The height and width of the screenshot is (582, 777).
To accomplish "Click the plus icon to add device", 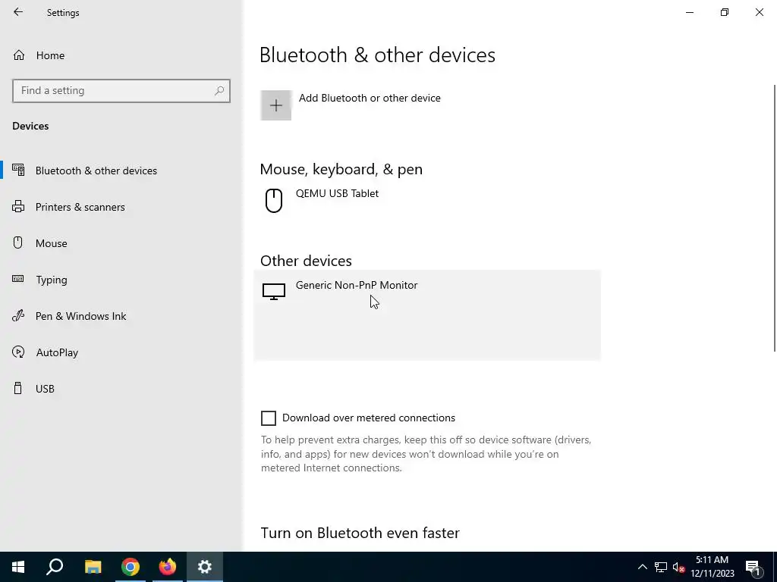I will (276, 105).
